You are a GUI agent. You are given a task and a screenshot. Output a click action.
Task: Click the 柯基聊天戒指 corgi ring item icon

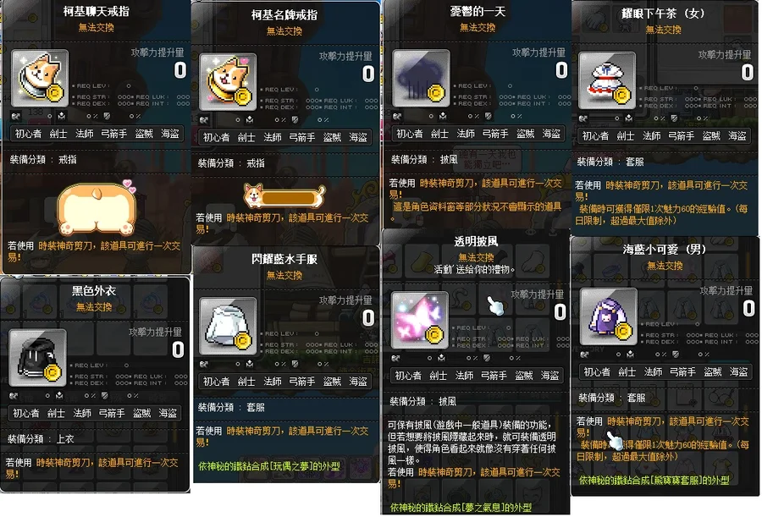[x=39, y=78]
